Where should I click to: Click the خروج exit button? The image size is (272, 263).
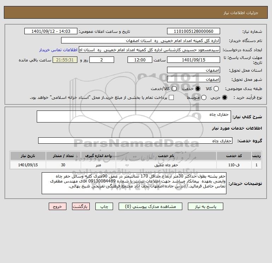click(58, 207)
